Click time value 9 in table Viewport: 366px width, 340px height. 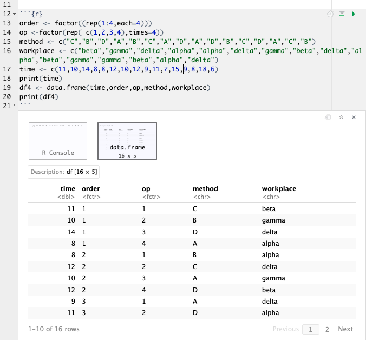73,301
